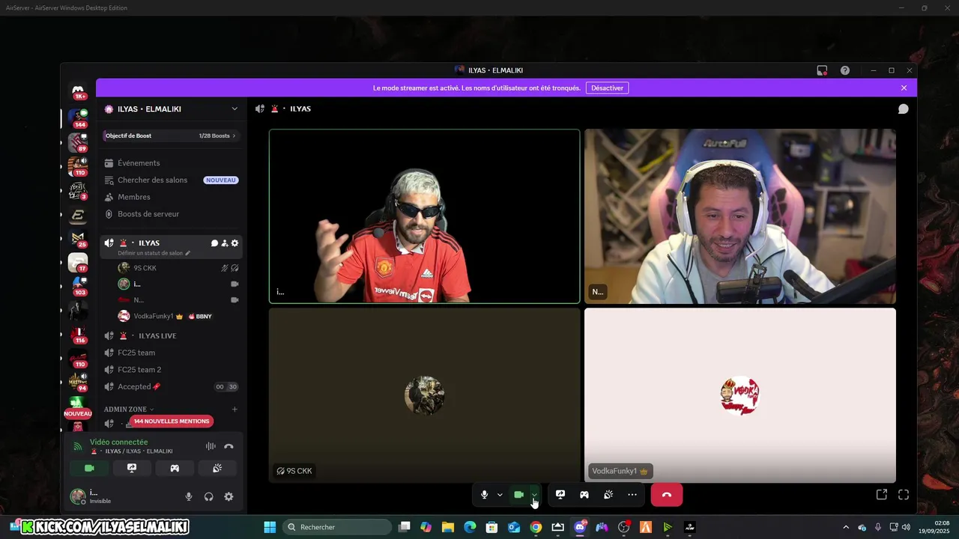The width and height of the screenshot is (959, 539).
Task: Disable streamer mode with Désactiver button
Action: [x=607, y=88]
